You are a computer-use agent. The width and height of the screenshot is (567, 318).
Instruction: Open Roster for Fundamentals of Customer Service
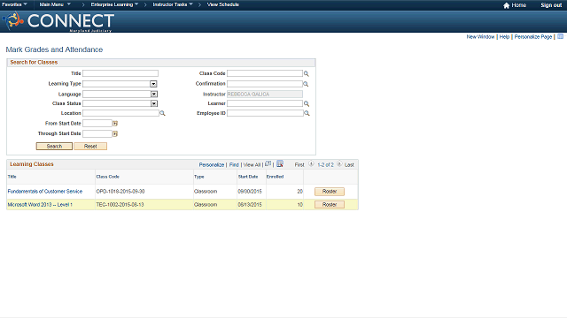[x=330, y=192]
